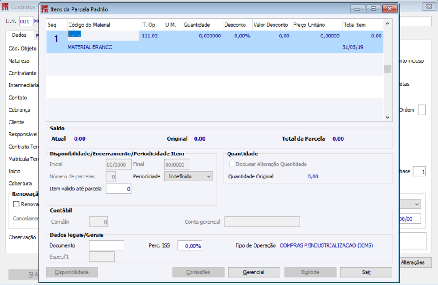Click the 31/05/19 date in row 1

click(353, 47)
